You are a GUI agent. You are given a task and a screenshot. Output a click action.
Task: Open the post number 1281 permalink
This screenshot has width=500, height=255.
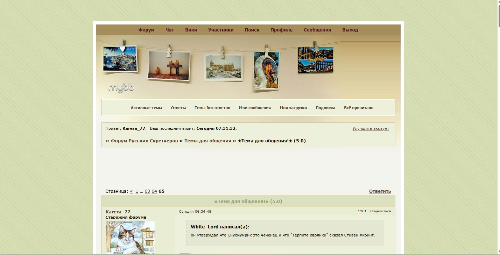click(x=362, y=211)
